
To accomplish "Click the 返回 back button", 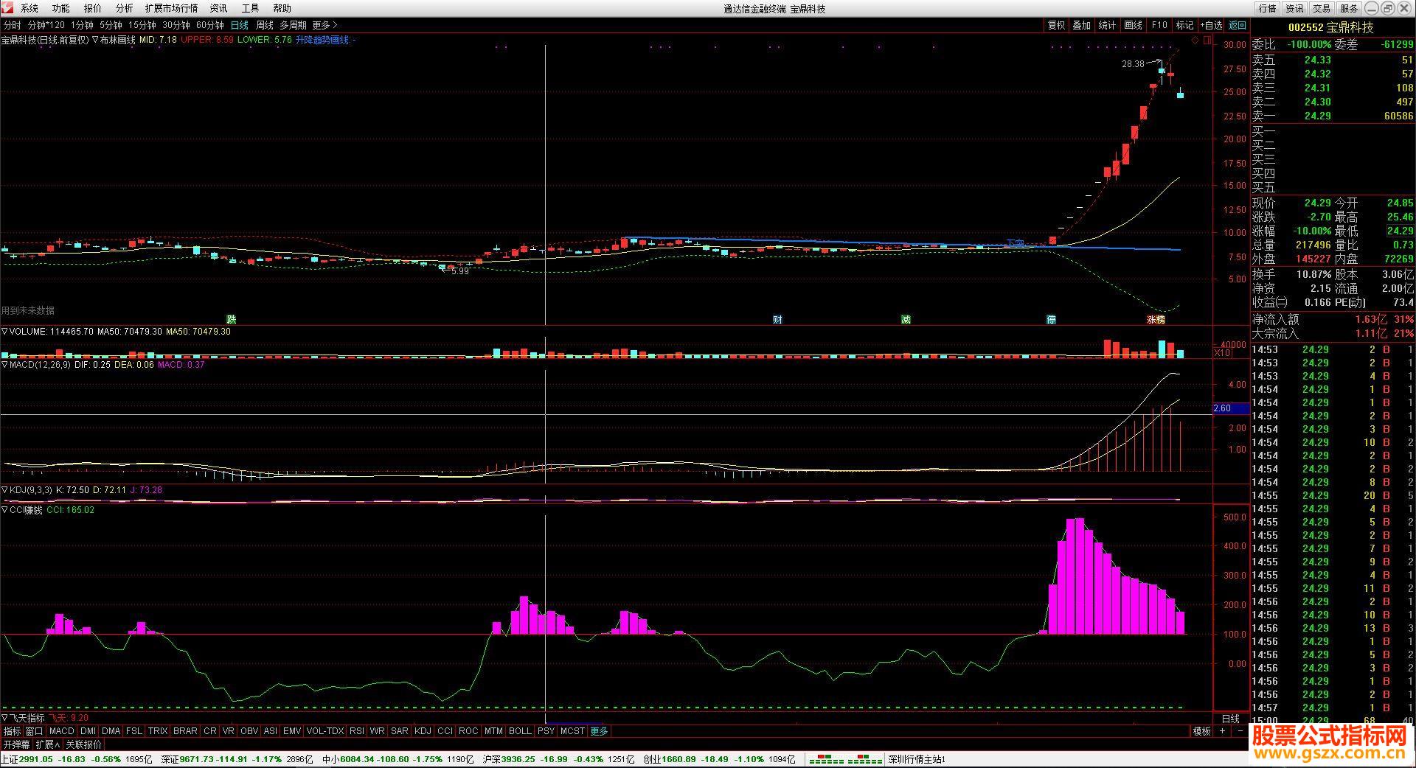I will point(1237,25).
